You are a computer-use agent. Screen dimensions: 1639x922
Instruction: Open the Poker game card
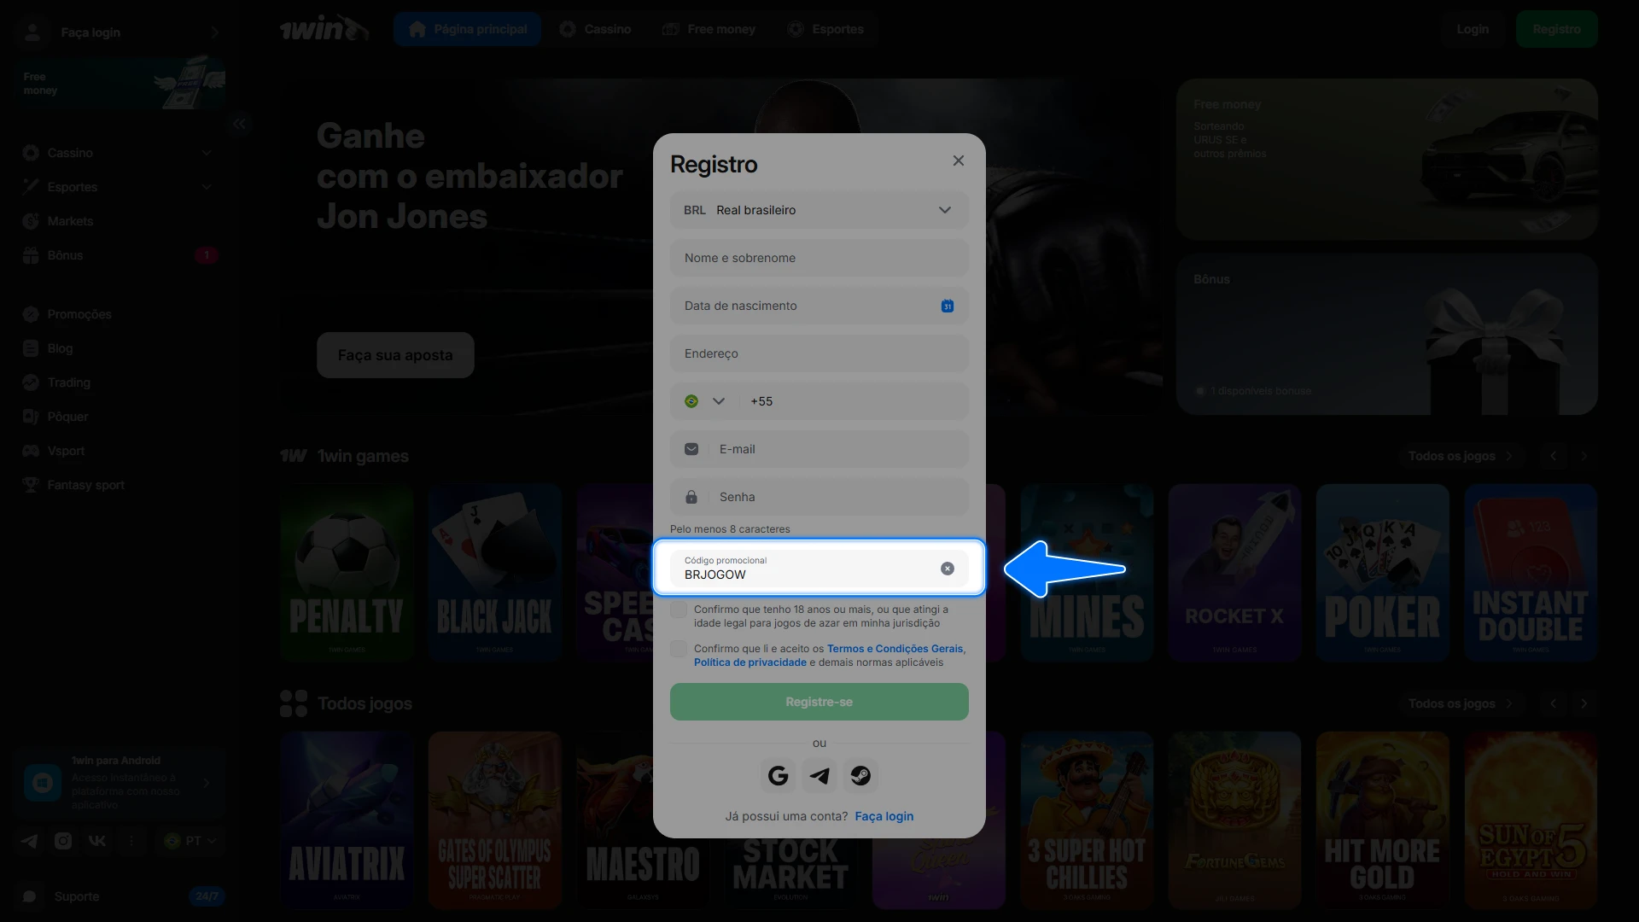click(1383, 573)
